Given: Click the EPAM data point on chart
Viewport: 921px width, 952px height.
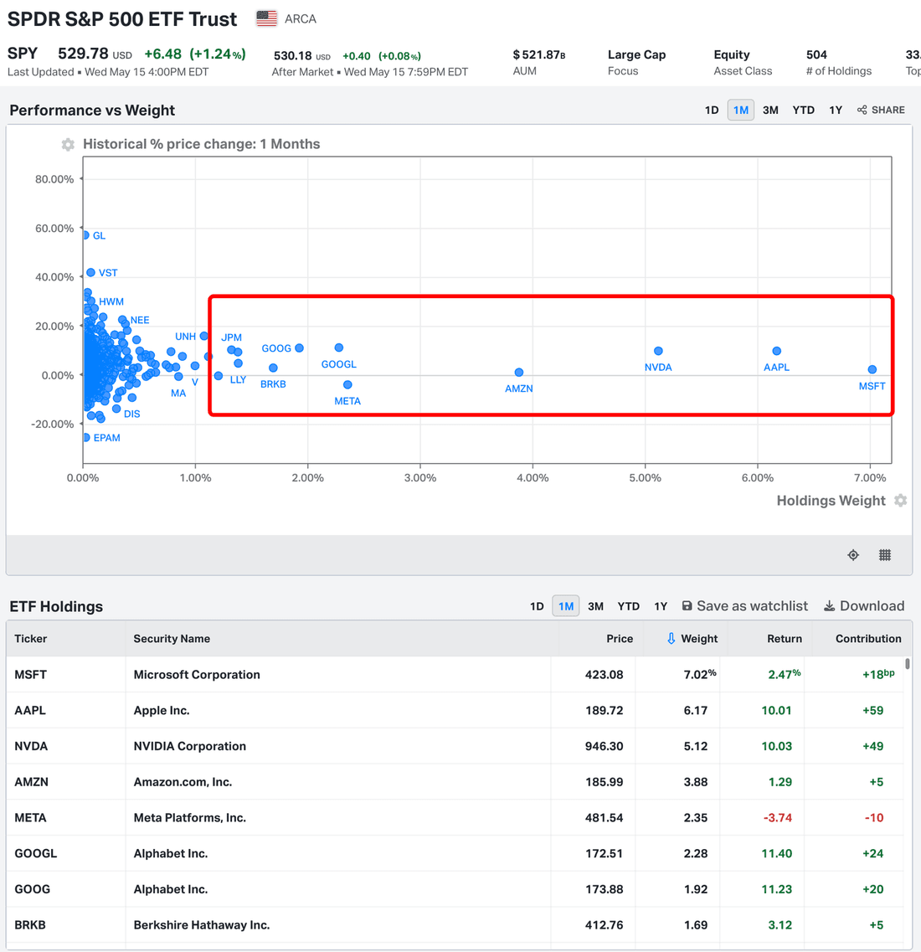Looking at the screenshot, I should (x=86, y=437).
